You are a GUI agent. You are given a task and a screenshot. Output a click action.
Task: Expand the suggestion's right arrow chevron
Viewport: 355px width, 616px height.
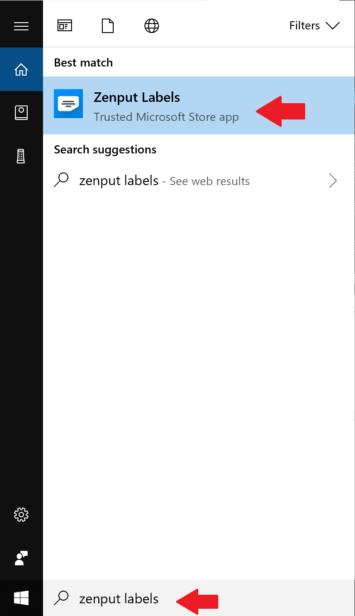point(333,181)
